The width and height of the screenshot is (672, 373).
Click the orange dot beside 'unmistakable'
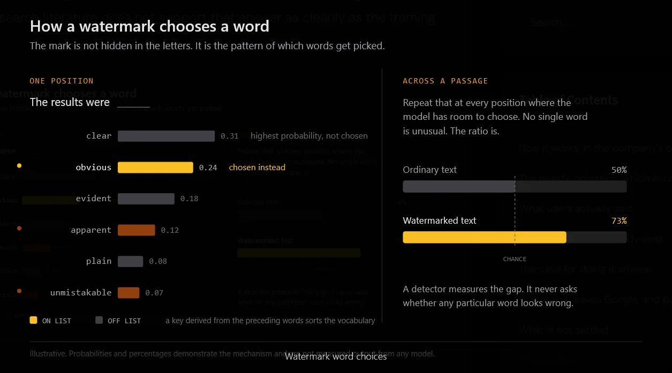point(19,291)
